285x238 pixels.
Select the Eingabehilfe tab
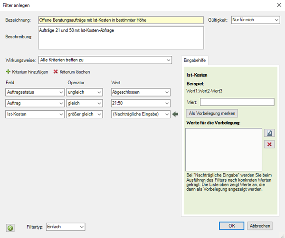click(195, 60)
